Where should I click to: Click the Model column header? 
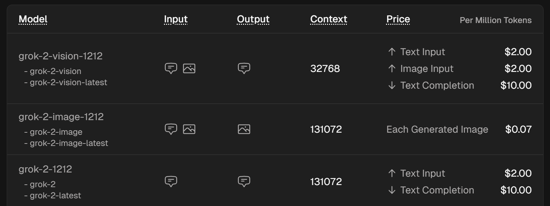click(33, 19)
